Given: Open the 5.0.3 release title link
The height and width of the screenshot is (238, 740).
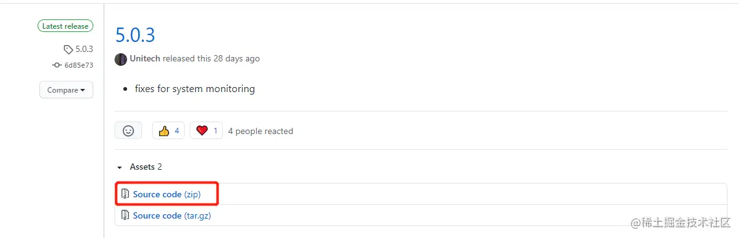Looking at the screenshot, I should click(x=135, y=34).
